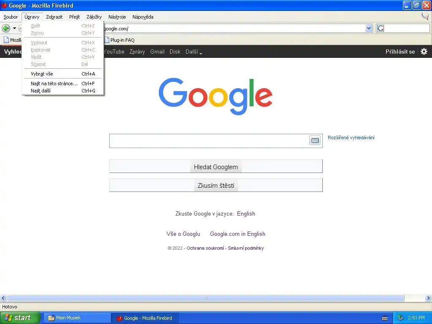
Task: Click the Hledat Googlem button
Action: tap(216, 166)
